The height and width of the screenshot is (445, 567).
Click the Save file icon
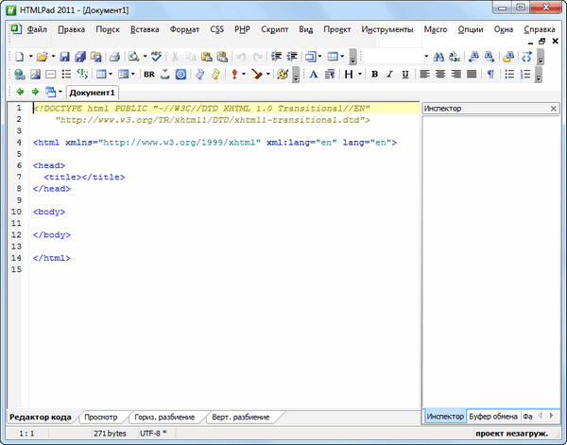(64, 57)
